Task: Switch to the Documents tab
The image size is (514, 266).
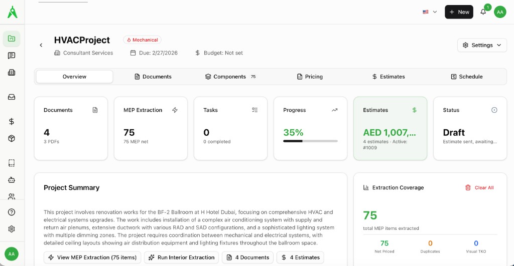Action: [153, 77]
